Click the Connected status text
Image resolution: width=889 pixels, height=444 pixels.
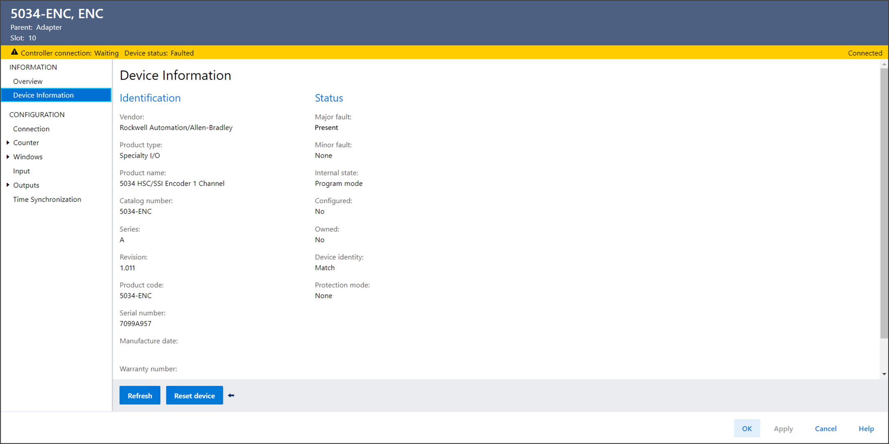click(864, 53)
